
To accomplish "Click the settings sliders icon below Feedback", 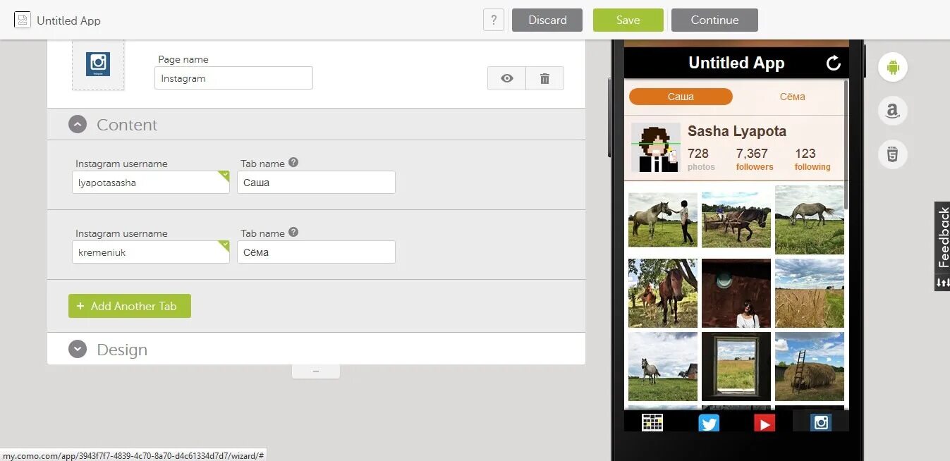I will [x=943, y=283].
